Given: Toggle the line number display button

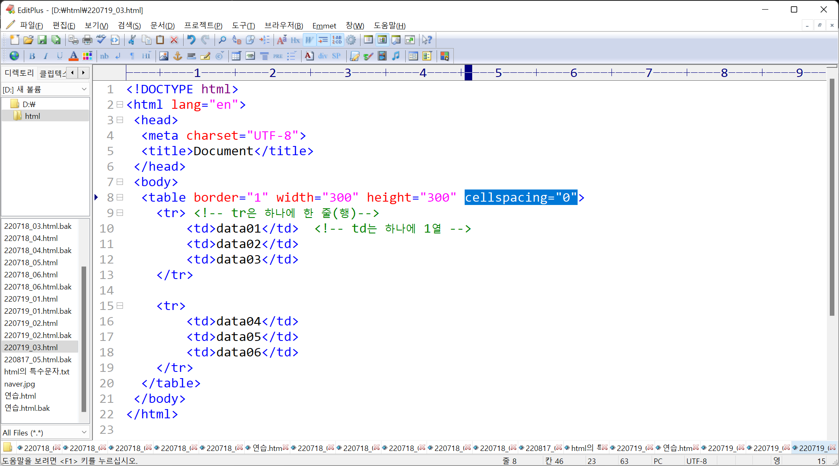Looking at the screenshot, I should coord(337,40).
